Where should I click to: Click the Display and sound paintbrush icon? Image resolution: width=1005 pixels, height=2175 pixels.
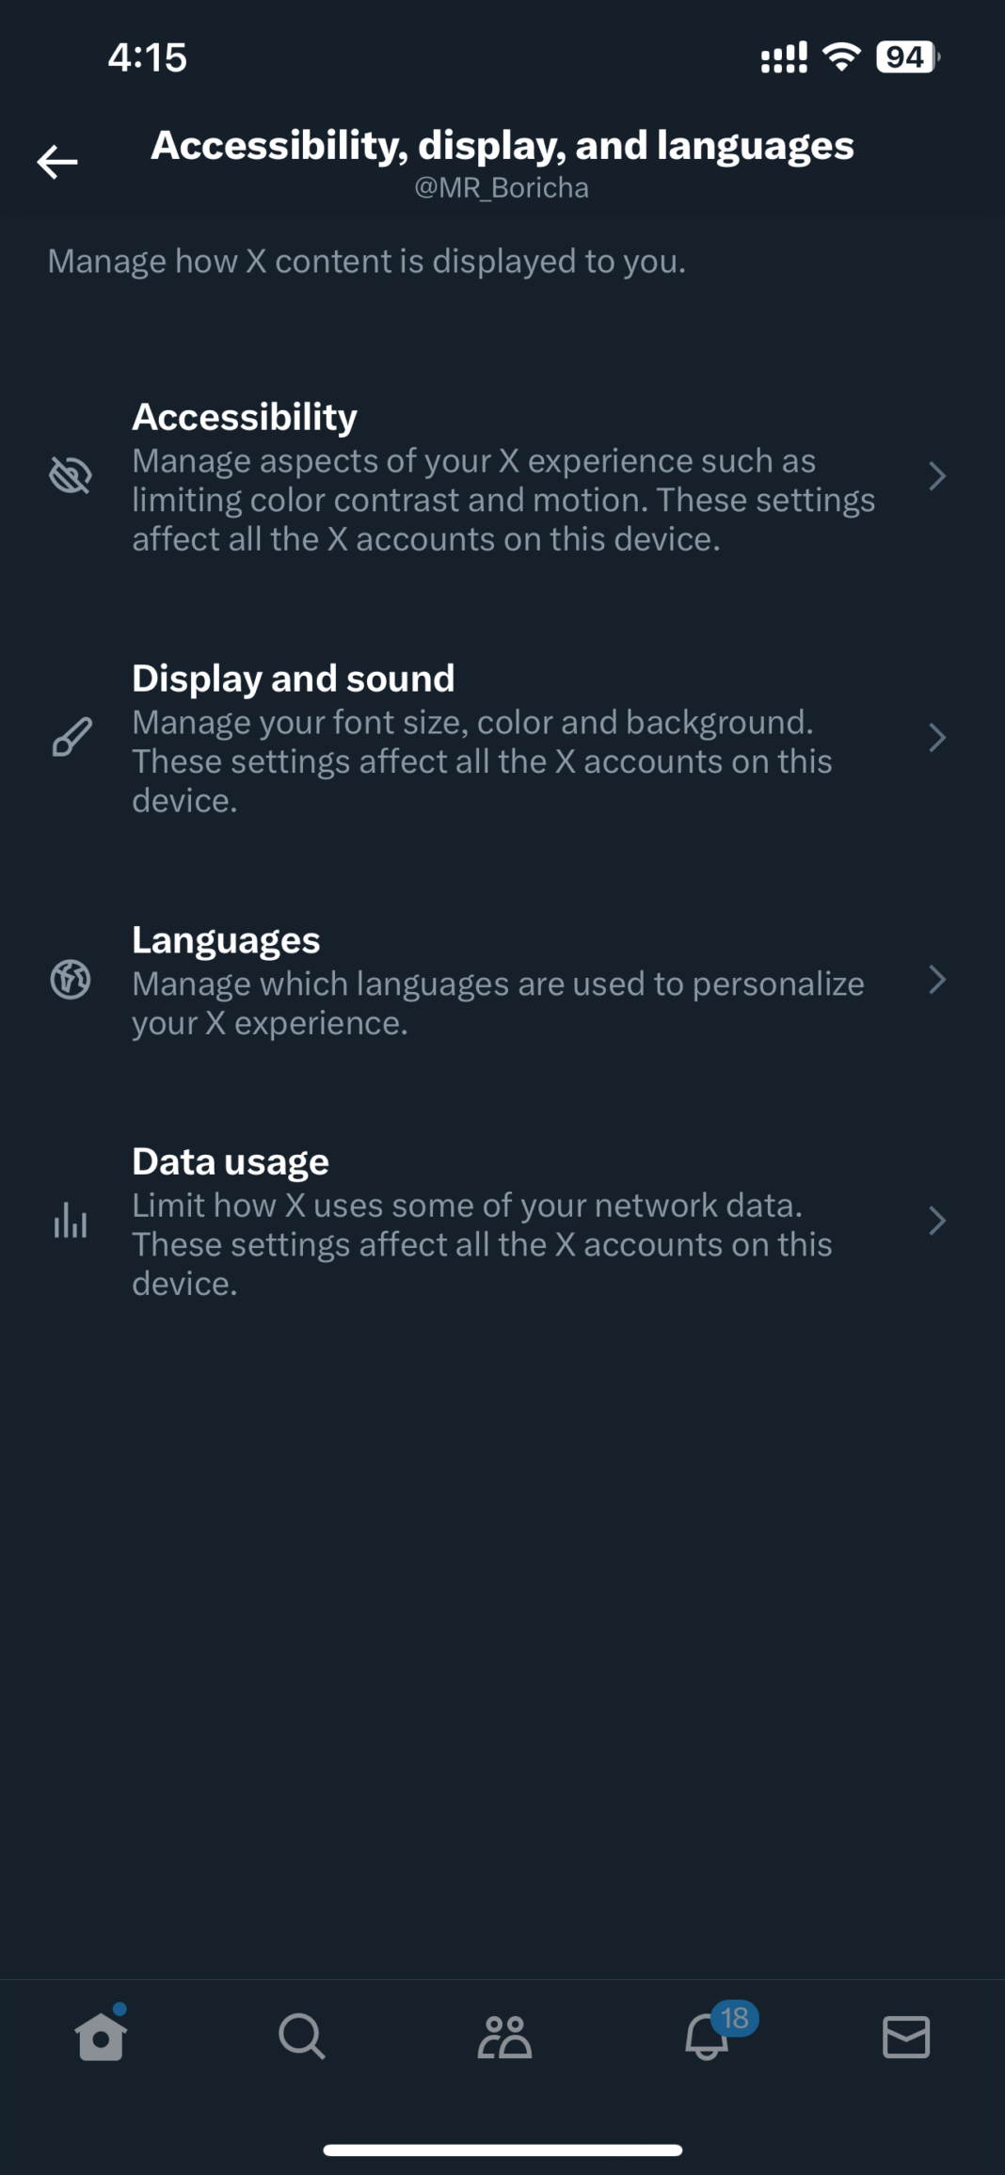tap(72, 738)
